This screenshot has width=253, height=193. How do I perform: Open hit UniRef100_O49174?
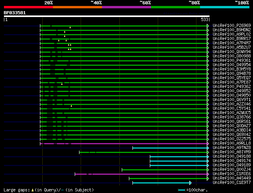coord(232,161)
